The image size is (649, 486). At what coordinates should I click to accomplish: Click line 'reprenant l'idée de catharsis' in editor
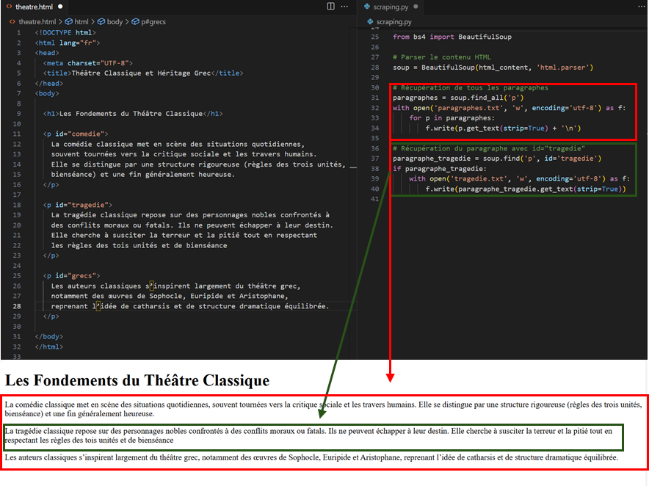tap(190, 306)
